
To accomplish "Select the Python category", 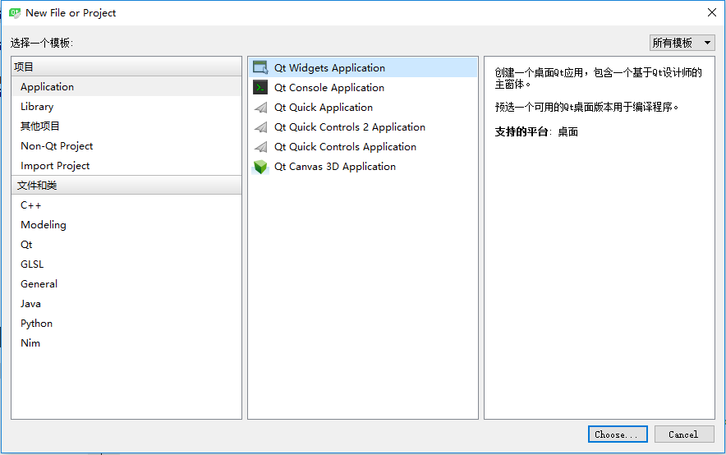I will point(126,324).
